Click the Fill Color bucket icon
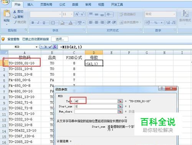 [x=63, y=23]
